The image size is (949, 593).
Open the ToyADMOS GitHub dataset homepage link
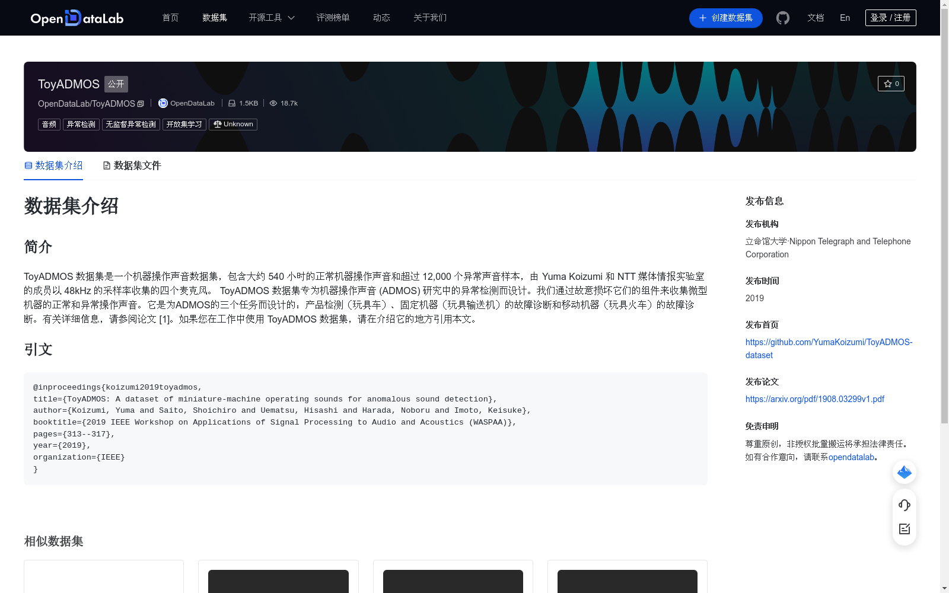tap(829, 349)
